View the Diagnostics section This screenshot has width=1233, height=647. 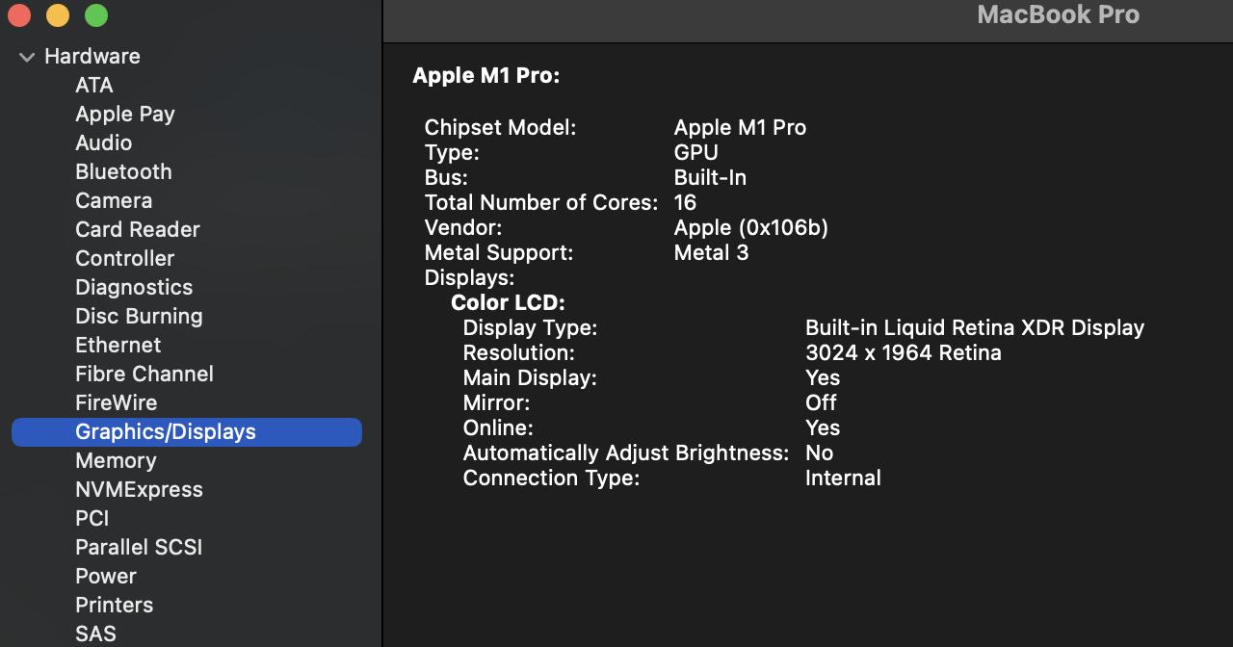[x=133, y=288]
